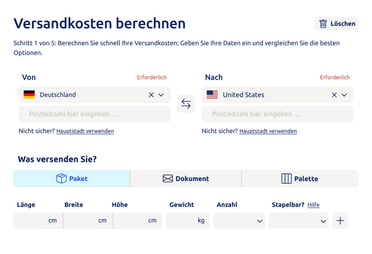372x254 pixels.
Task: Click the Dokument envelope icon
Action: tap(167, 178)
